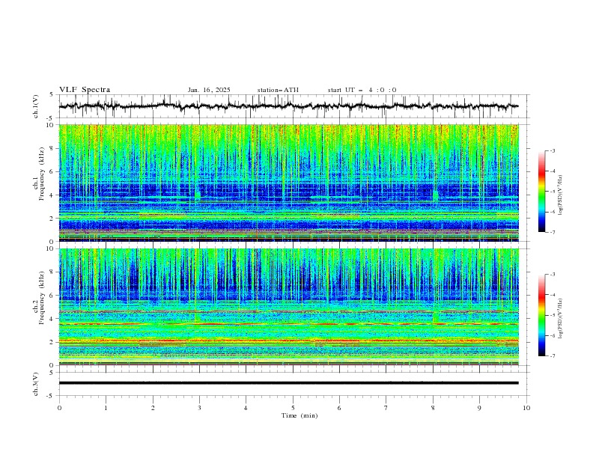Click time axis tick label "3"
This screenshot has width=593, height=458.
199,408
